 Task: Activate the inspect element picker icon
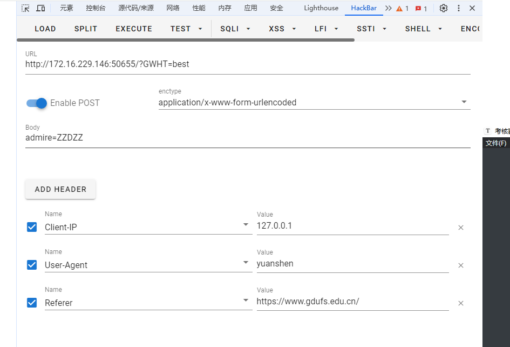(25, 8)
